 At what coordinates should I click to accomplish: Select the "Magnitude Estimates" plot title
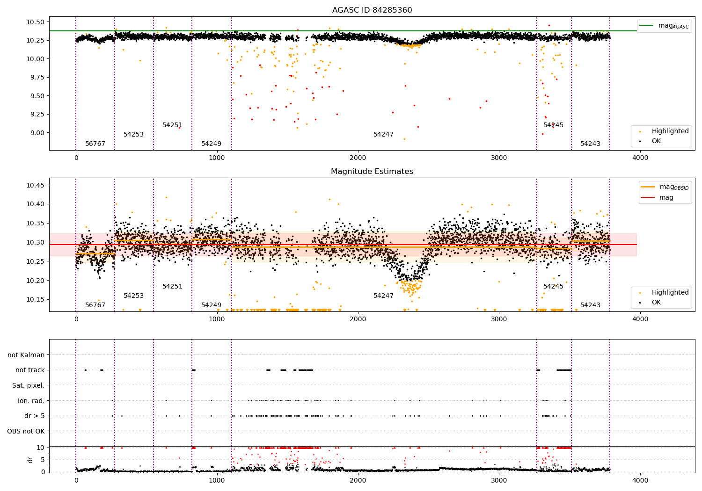(x=372, y=172)
